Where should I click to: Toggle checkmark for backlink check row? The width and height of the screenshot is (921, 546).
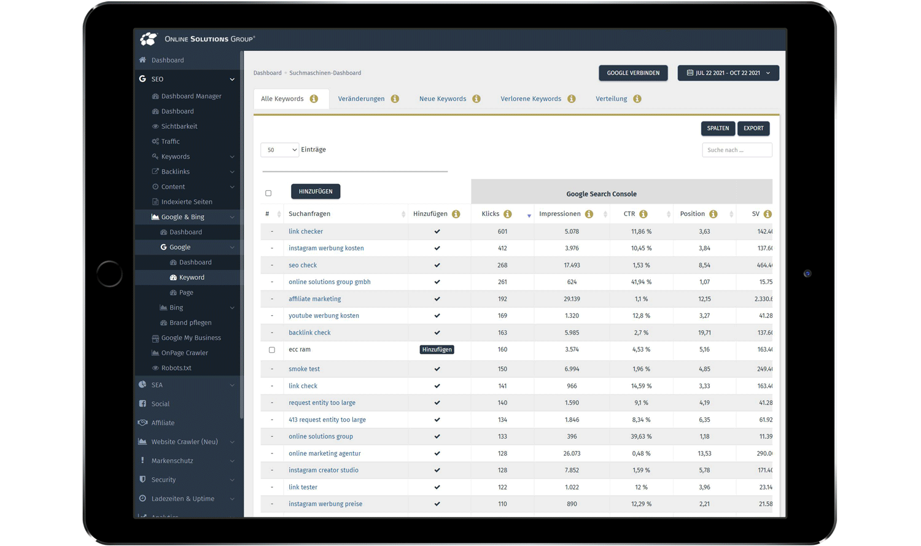coord(437,333)
